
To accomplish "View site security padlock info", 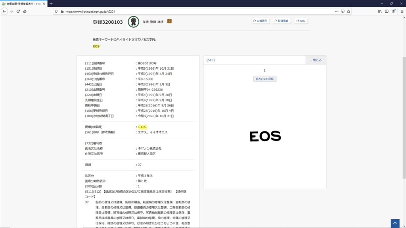I will (x=62, y=11).
